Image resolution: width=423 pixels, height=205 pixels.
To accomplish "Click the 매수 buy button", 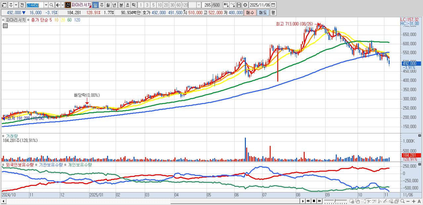I will point(250,13).
